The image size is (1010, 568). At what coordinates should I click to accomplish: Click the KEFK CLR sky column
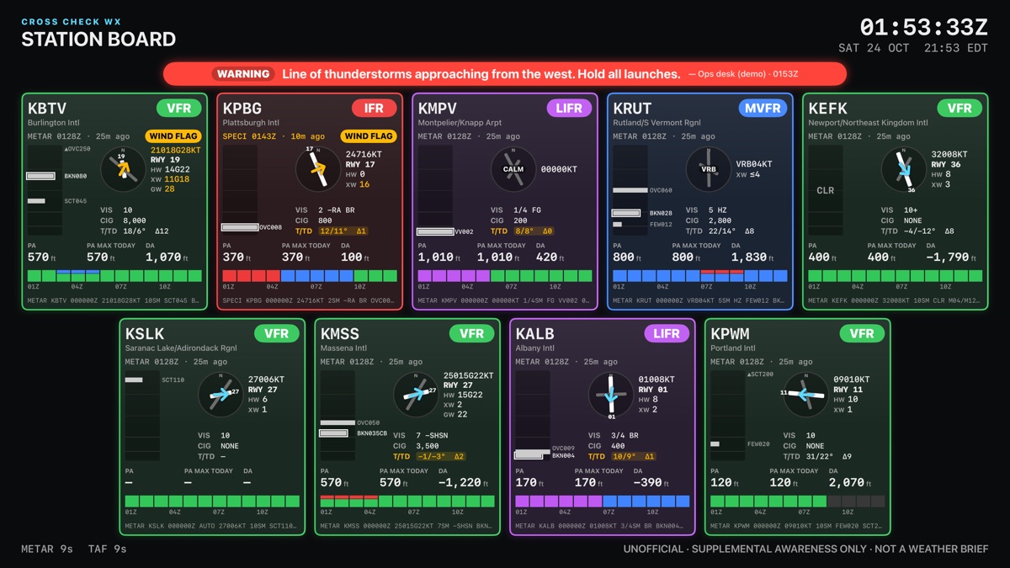826,190
